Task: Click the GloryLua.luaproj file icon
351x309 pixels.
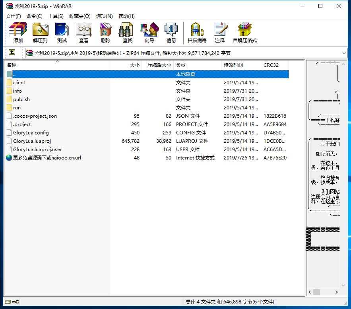Action: coord(9,141)
